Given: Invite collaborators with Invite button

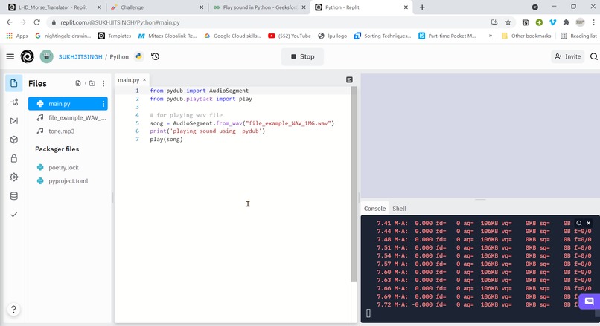Looking at the screenshot, I should [x=568, y=56].
